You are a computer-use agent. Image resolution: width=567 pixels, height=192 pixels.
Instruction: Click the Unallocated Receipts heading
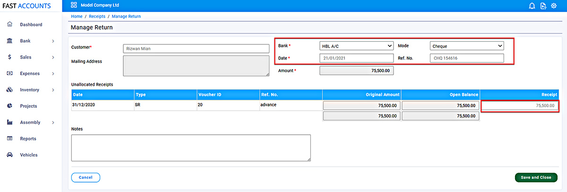92,85
